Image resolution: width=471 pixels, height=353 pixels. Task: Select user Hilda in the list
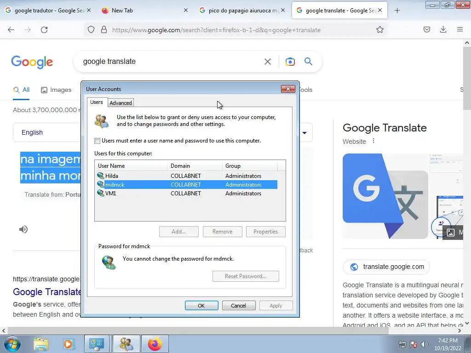[x=186, y=176]
